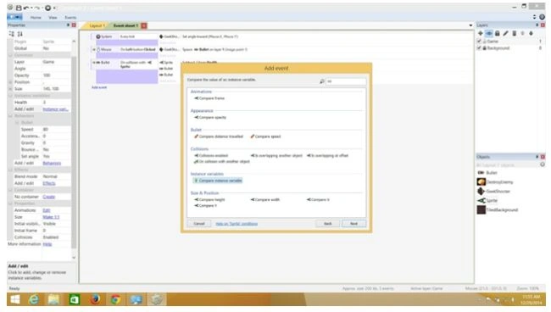Viewport: 551px width, 312px height.
Task: Click the Objects panel search icon
Action: pyautogui.click(x=543, y=164)
